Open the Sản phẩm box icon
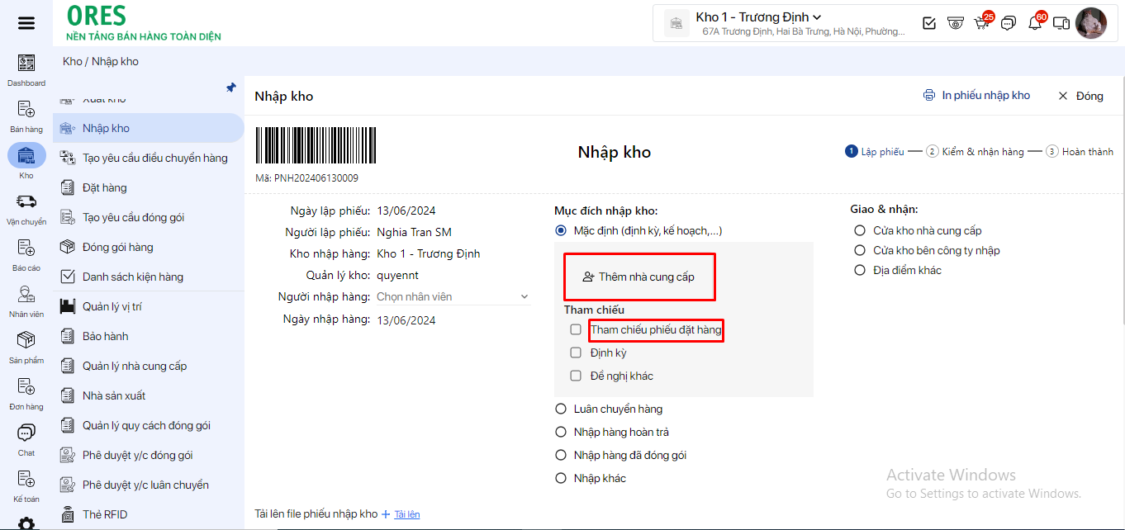The image size is (1125, 530). pyautogui.click(x=26, y=341)
